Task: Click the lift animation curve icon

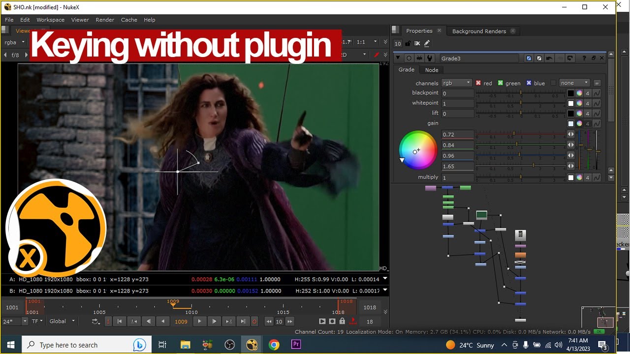Action: tap(597, 114)
